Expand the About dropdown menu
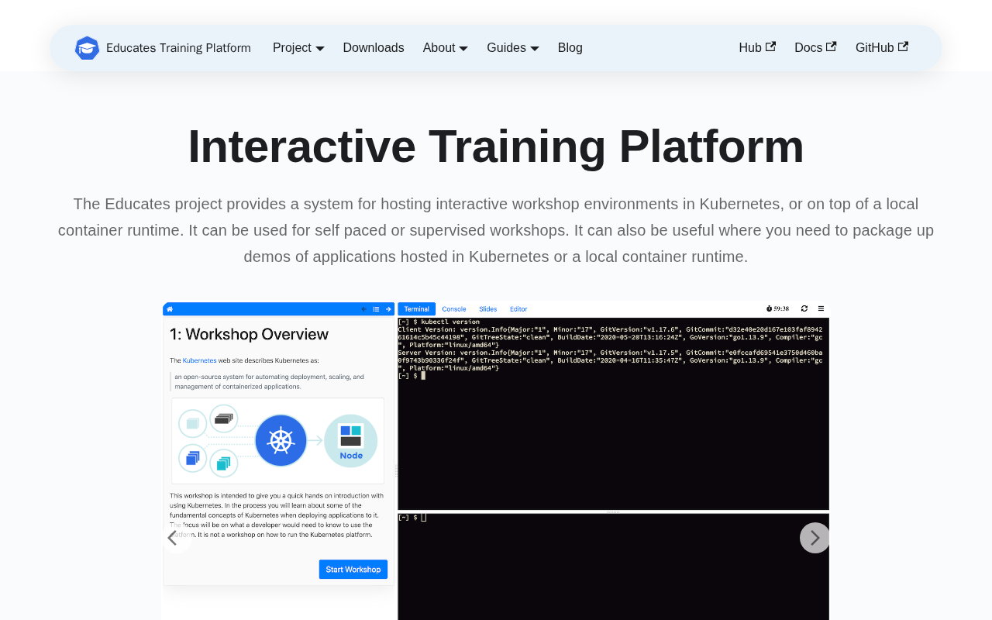Image resolution: width=992 pixels, height=620 pixels. [x=445, y=48]
